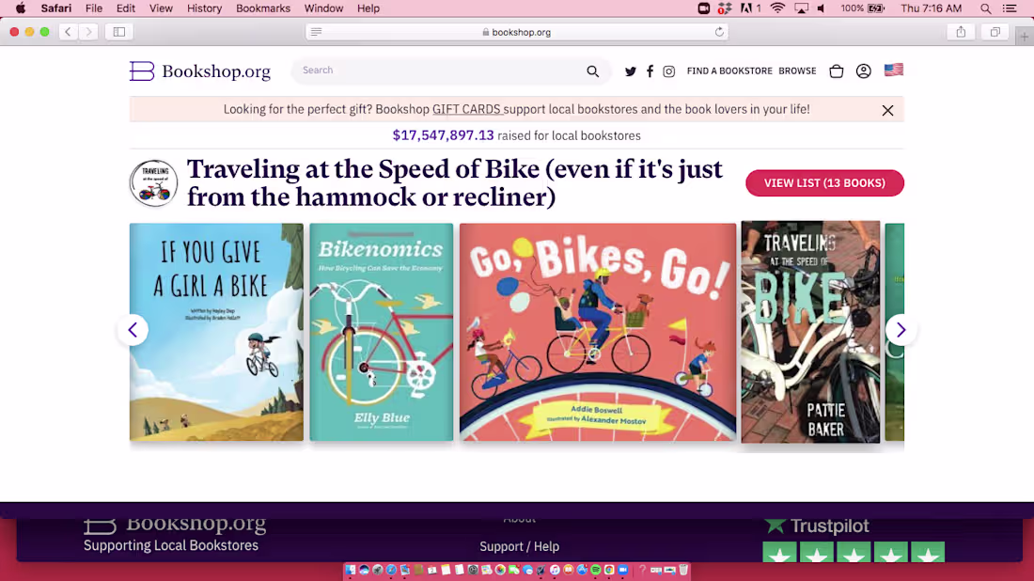
Task: Open the Traveling at the Speed of Bike list avatar
Action: click(x=153, y=182)
